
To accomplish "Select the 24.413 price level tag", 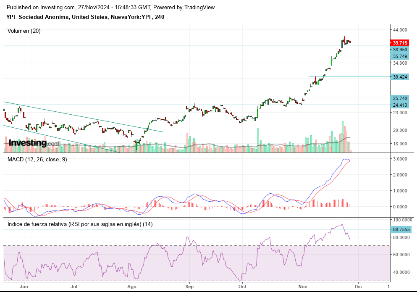I will 399,105.
